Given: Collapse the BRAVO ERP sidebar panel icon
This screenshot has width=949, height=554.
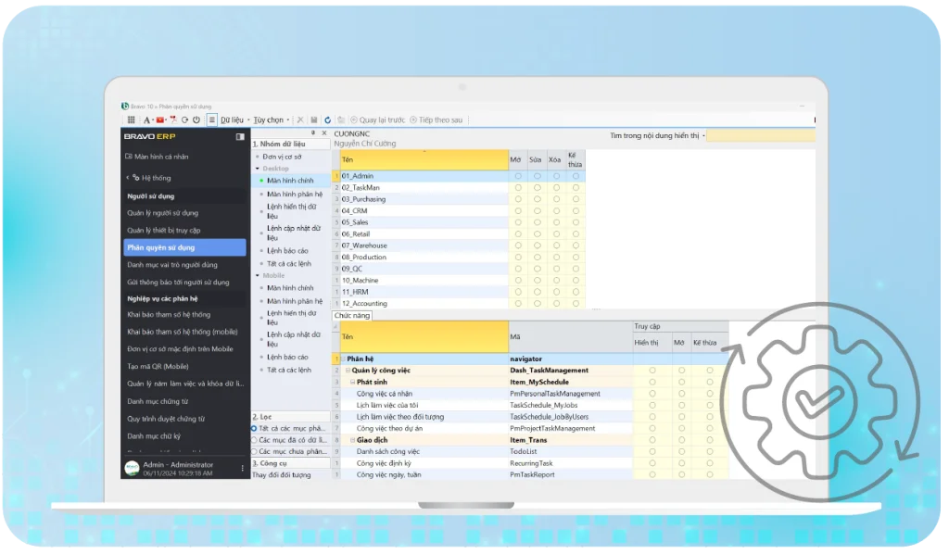Looking at the screenshot, I should point(240,136).
